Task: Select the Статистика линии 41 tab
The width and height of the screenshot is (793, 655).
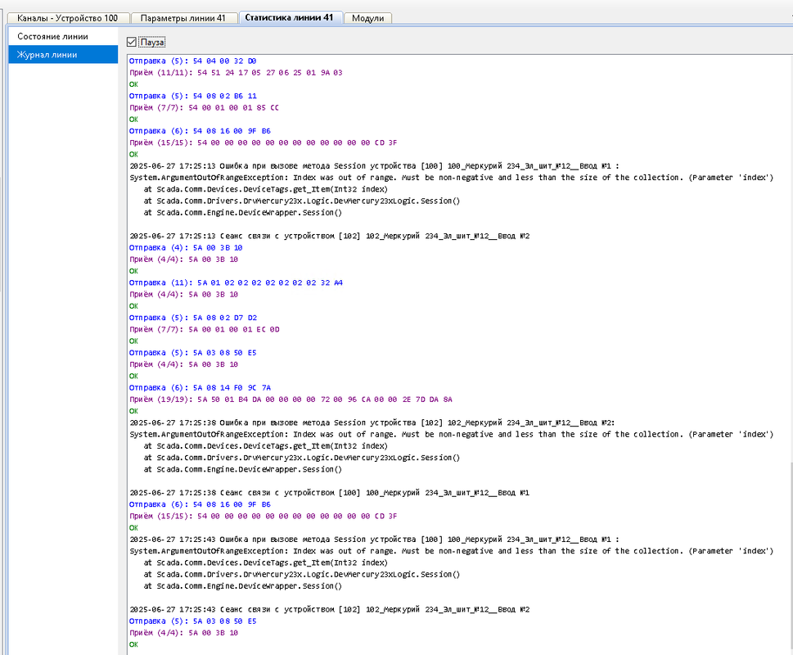Action: pos(289,18)
